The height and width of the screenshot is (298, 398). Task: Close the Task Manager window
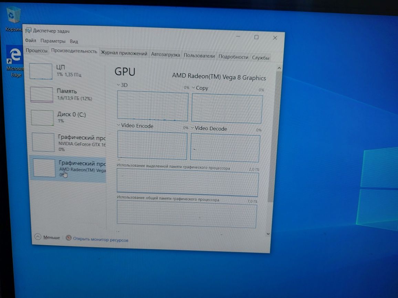[275, 38]
